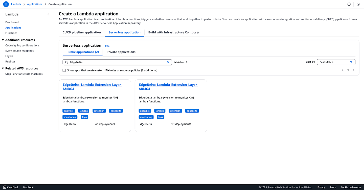Screen dimensions: 364x190
Task: Enable show apps with custom IAM roles
Action: [64, 70]
